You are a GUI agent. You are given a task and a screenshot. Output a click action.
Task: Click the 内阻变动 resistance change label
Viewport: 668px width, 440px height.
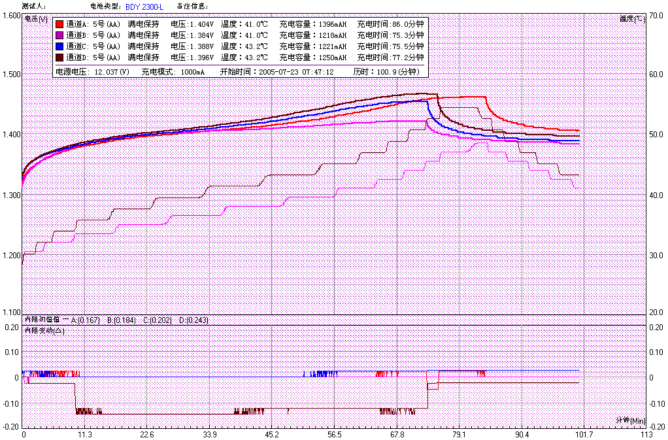click(44, 330)
